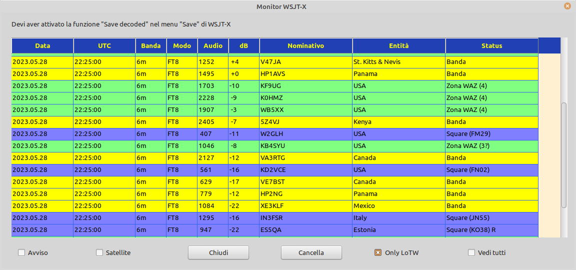Click the Square (JN55) status cell
Viewport: 576px width, 270px height.
click(491, 218)
